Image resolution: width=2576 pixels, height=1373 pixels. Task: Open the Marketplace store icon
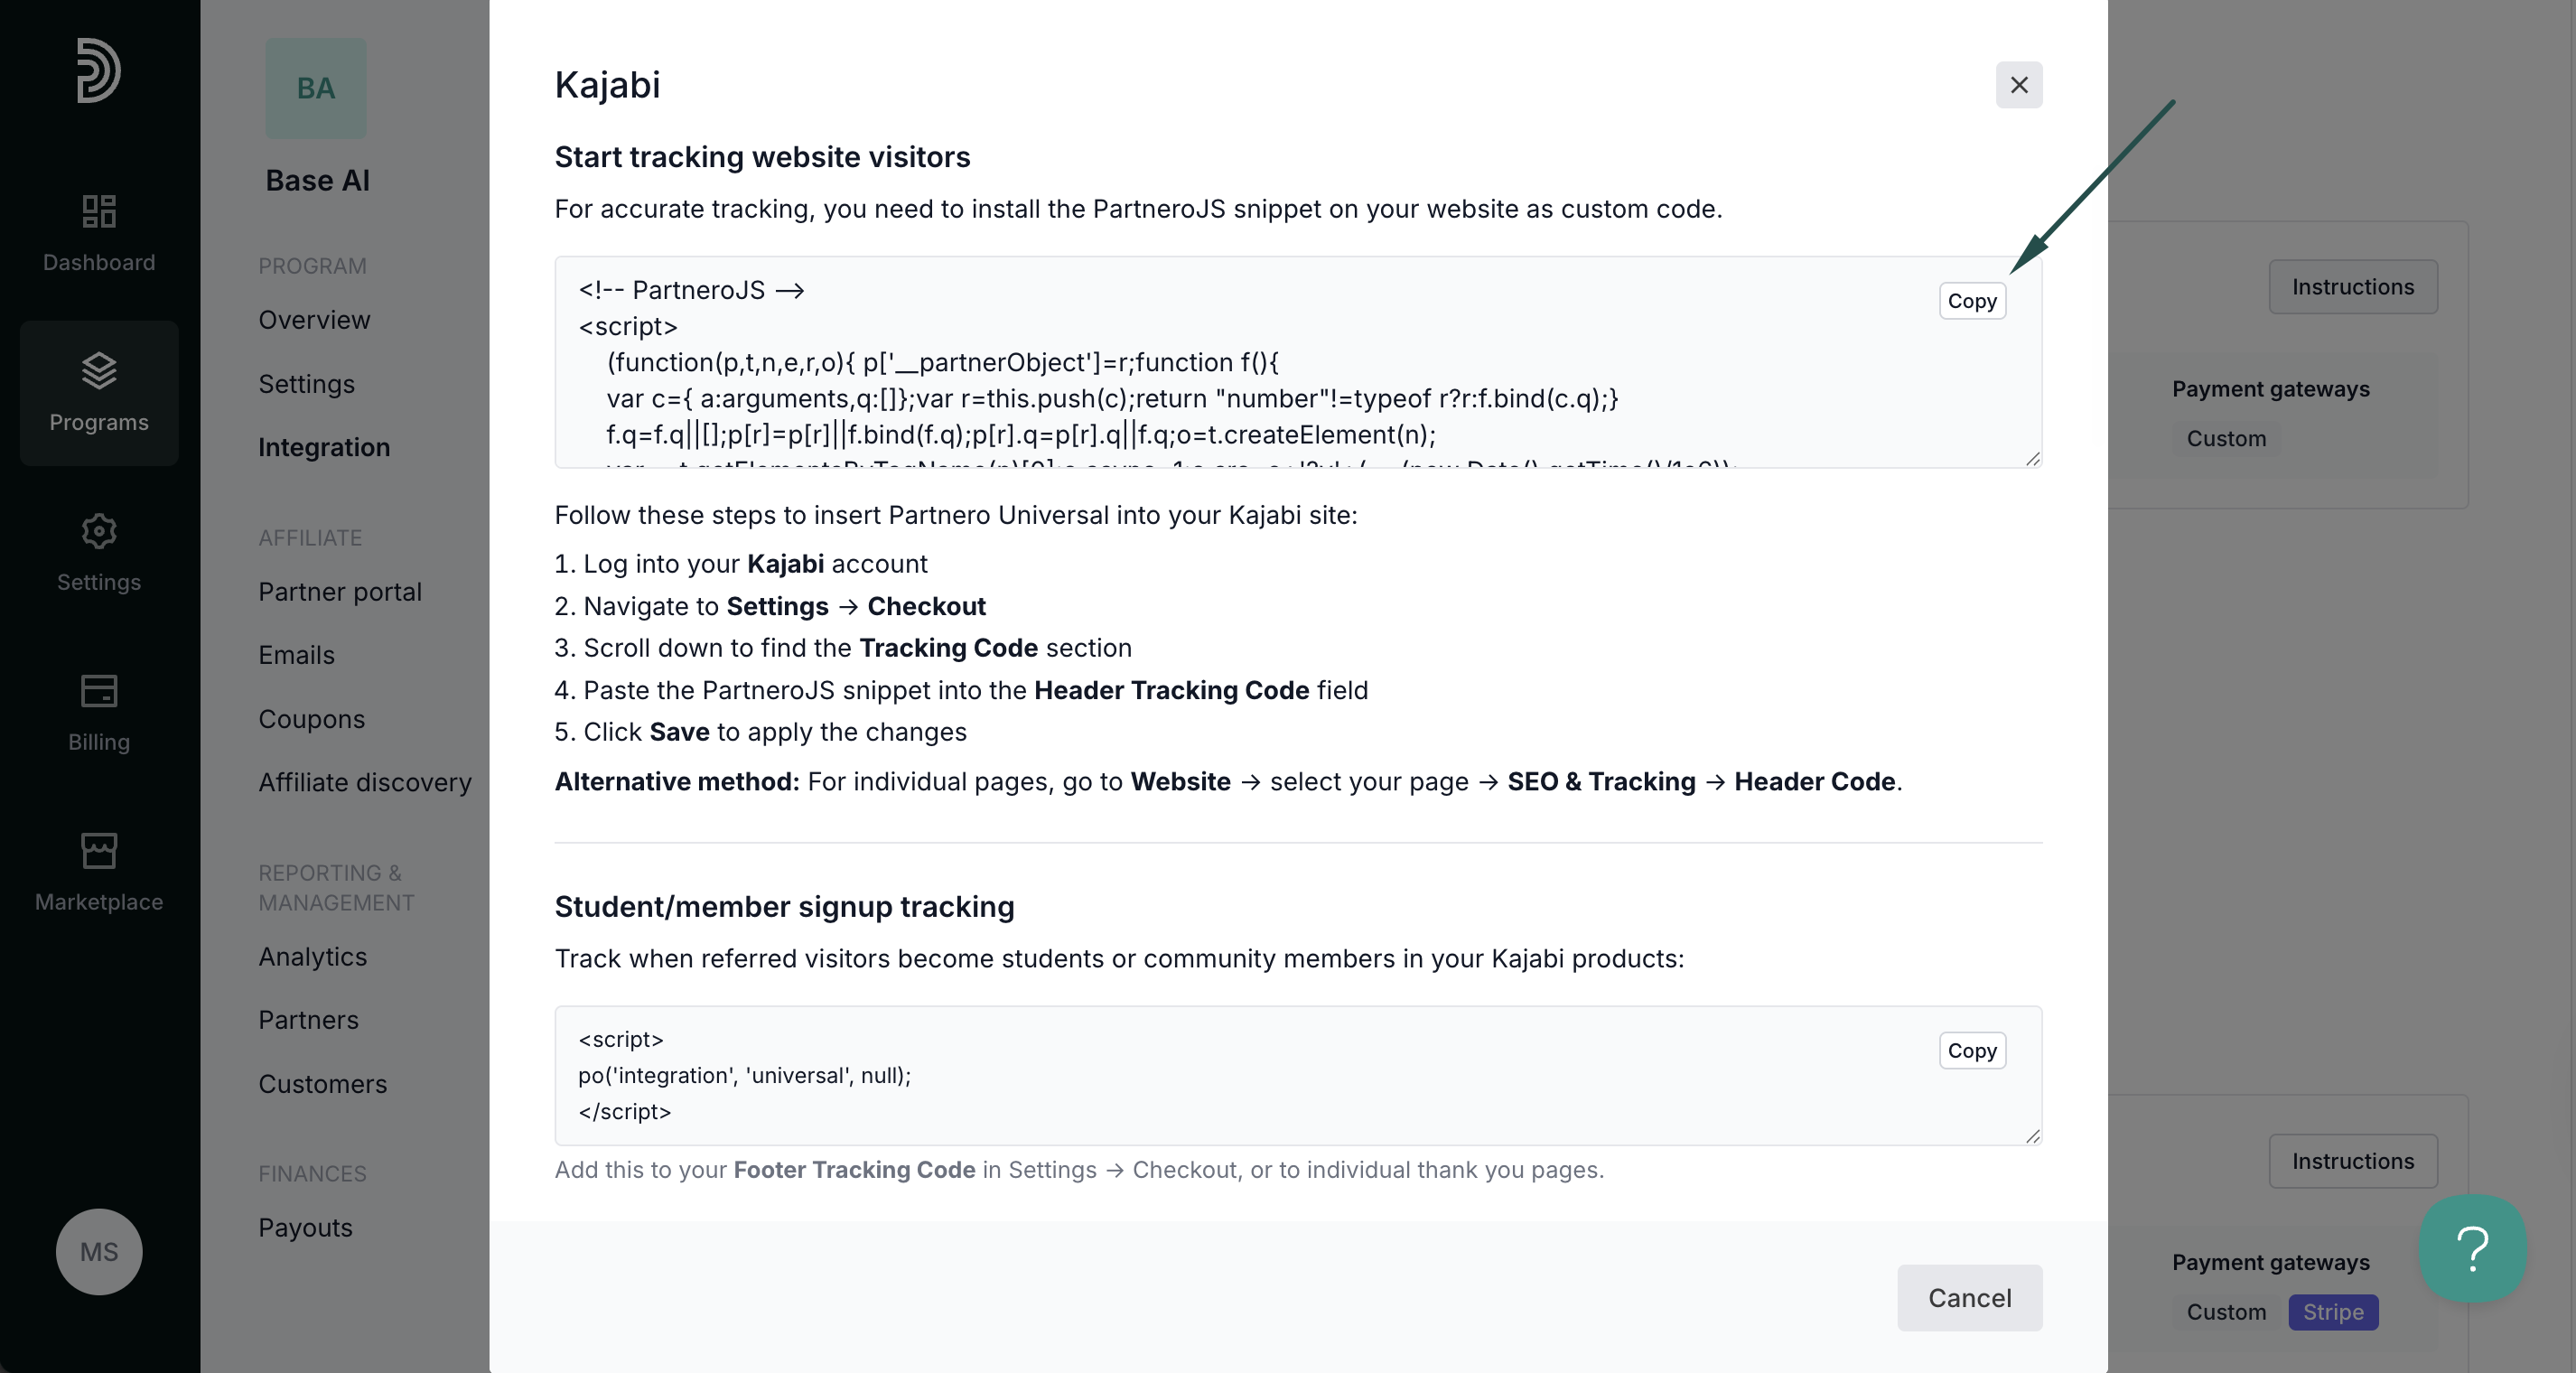coord(98,851)
